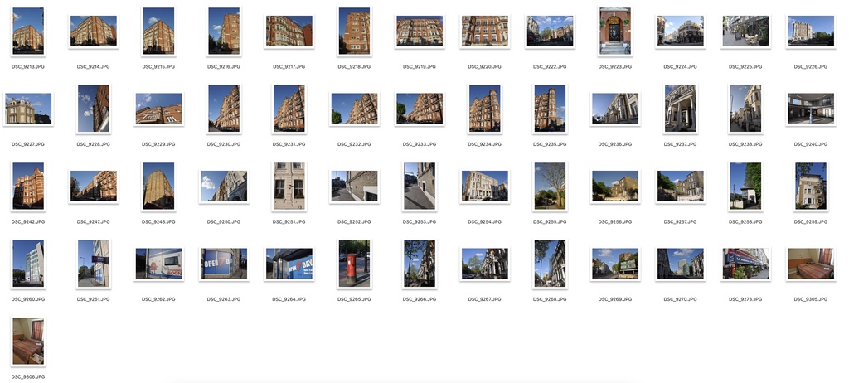Select the DSC_9256.JPG thumbnail
Screen dimensions: 849x383
[615, 187]
